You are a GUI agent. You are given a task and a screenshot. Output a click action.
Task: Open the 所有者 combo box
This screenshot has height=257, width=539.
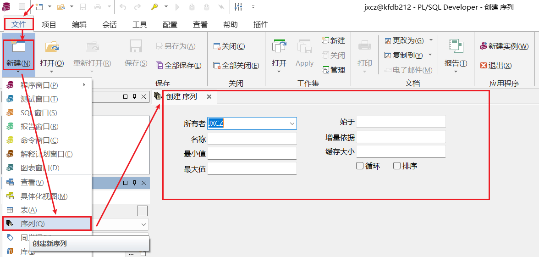click(x=252, y=123)
